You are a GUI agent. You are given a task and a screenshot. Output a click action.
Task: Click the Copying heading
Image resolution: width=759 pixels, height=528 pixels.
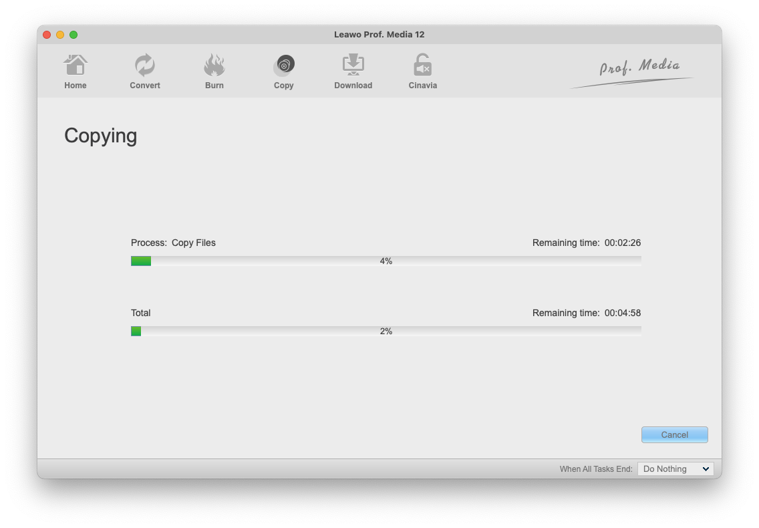[x=101, y=136]
